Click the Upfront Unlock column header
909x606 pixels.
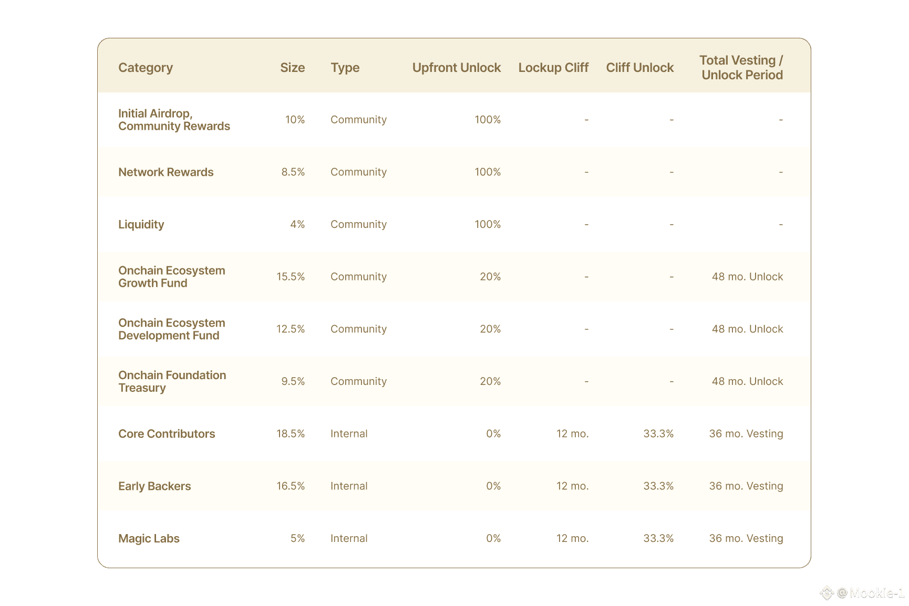pyautogui.click(x=457, y=68)
